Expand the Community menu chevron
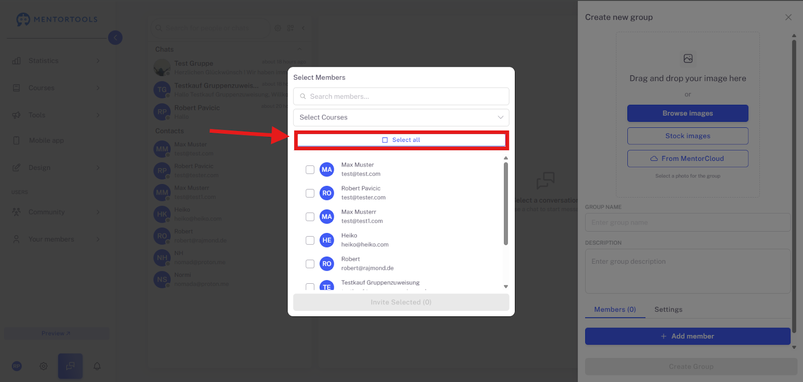This screenshot has height=382, width=803. 98,212
